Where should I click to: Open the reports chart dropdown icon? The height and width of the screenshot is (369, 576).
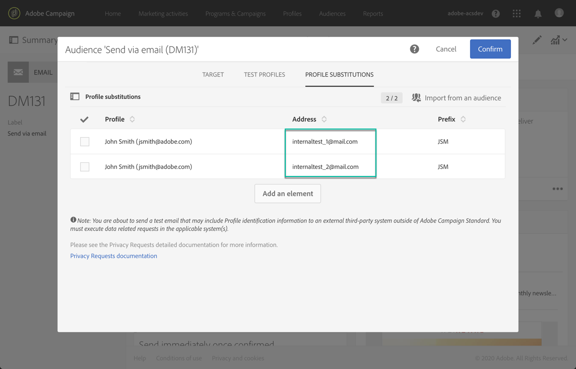click(558, 40)
